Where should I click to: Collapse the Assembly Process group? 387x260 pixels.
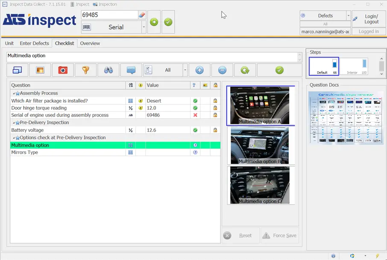[x=14, y=93]
